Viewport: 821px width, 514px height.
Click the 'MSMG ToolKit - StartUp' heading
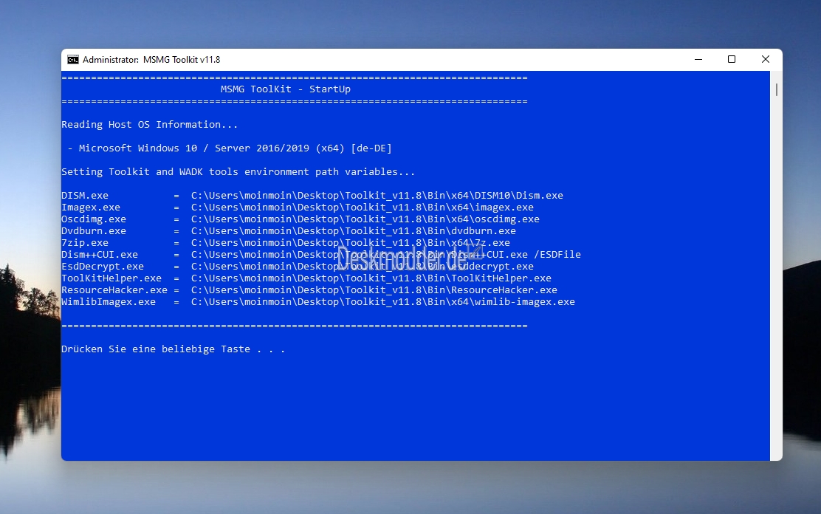pyautogui.click(x=286, y=89)
